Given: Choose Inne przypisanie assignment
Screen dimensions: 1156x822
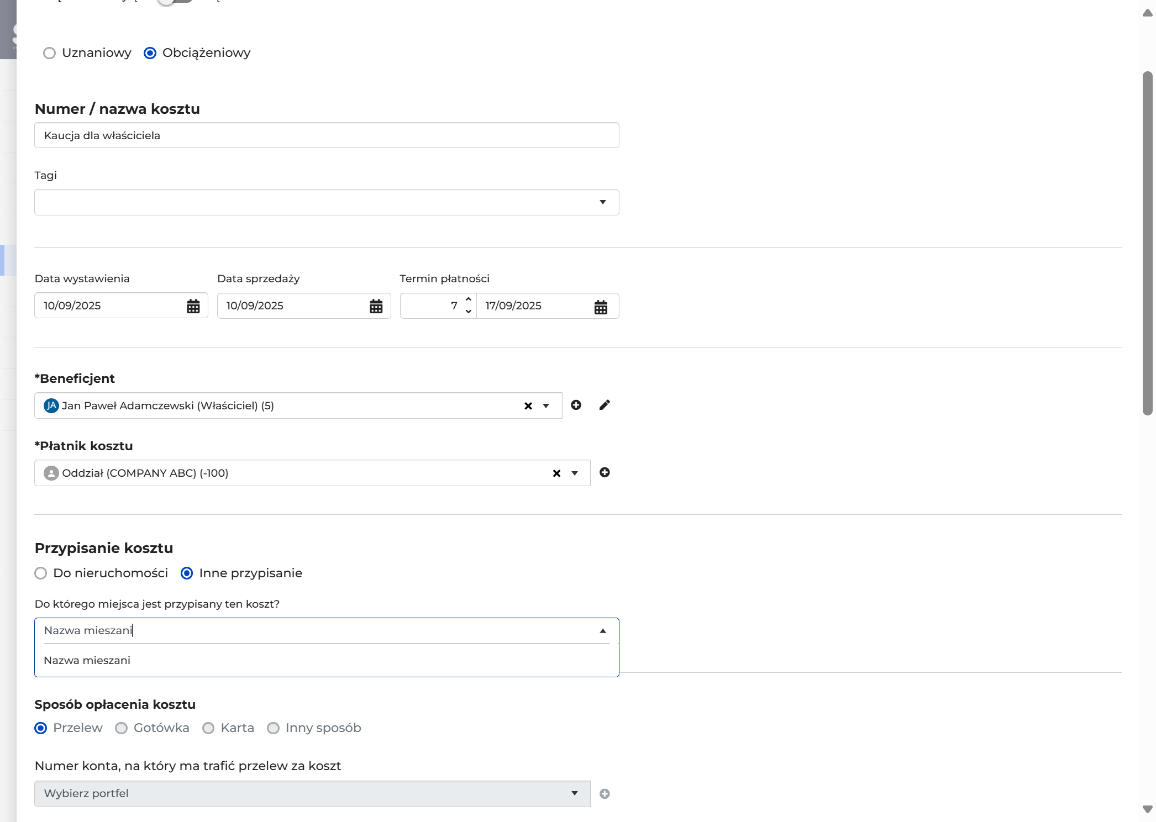Looking at the screenshot, I should [187, 573].
